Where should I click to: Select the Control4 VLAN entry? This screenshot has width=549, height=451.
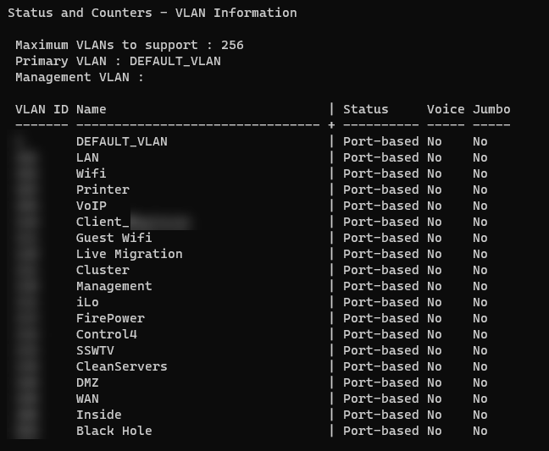106,334
